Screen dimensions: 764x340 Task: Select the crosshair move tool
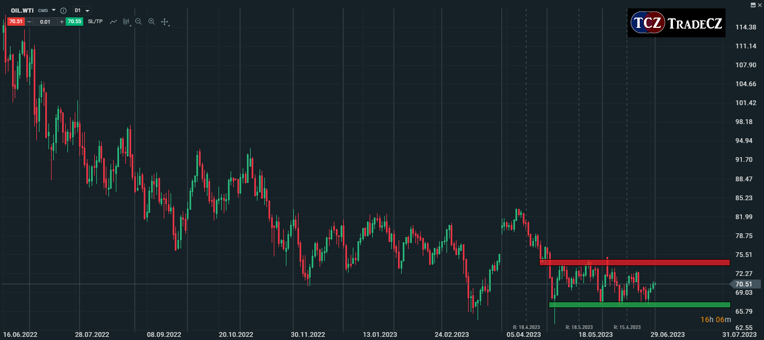click(x=165, y=22)
